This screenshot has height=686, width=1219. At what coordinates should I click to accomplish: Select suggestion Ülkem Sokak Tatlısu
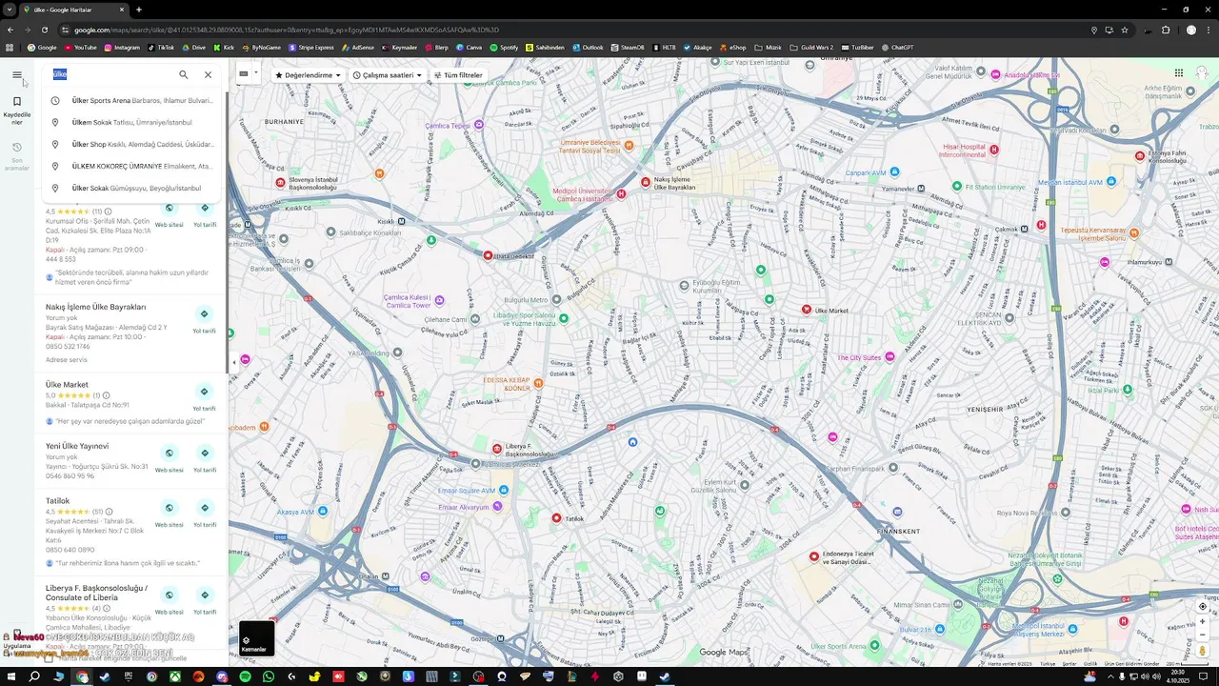133,122
